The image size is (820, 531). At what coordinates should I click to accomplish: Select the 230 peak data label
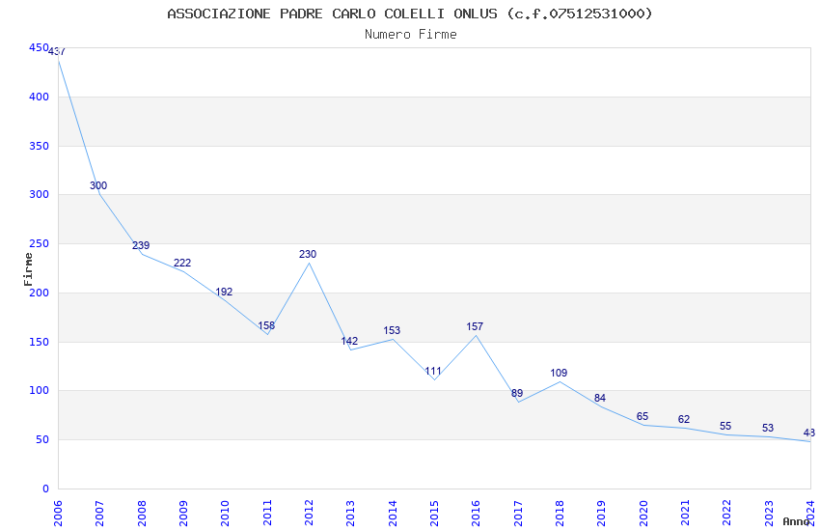coord(308,254)
